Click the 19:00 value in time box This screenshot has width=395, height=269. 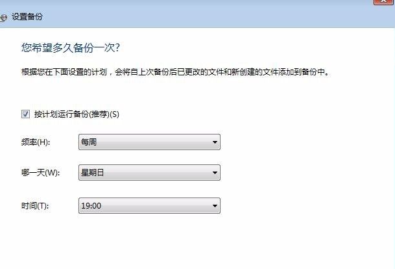tap(91, 206)
